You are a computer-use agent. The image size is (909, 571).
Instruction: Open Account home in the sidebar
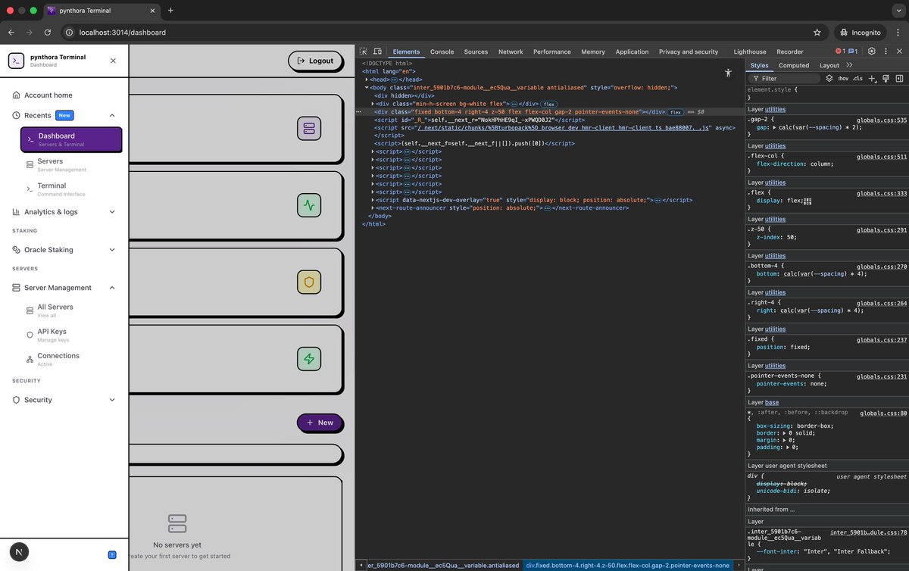(x=48, y=95)
